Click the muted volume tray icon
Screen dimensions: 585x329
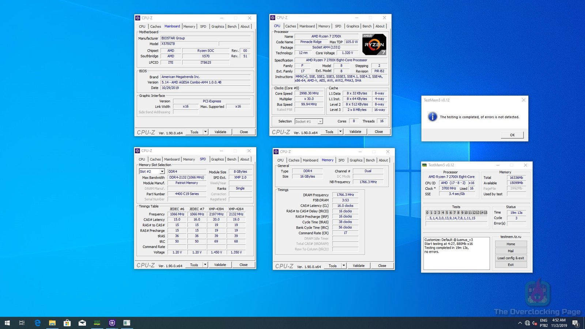coord(535,323)
